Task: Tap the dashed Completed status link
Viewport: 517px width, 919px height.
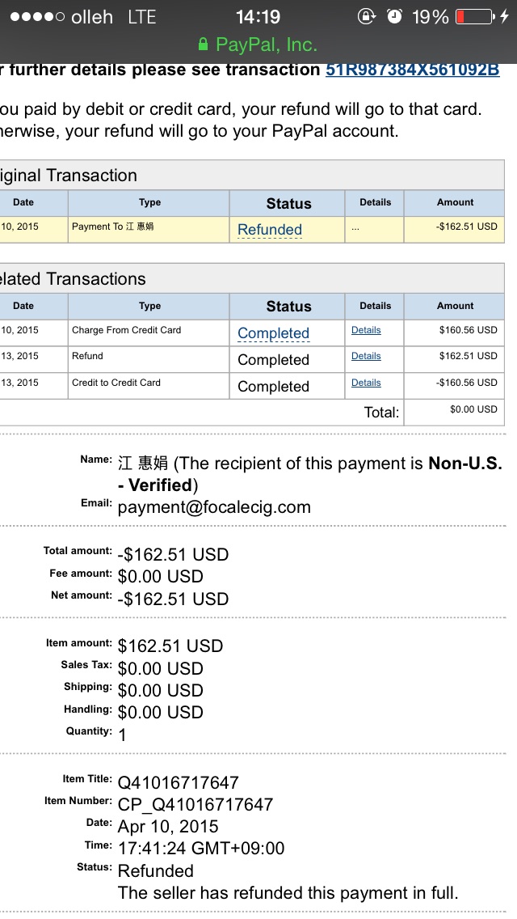Action: tap(273, 333)
